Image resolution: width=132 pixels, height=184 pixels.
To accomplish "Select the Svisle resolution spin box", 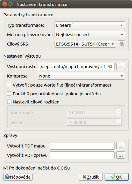I will [94, 122].
